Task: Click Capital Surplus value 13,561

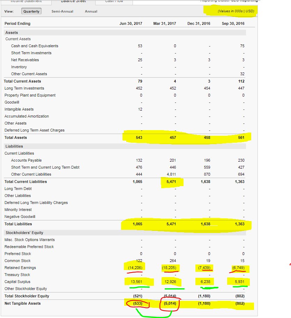Action: tap(136, 282)
